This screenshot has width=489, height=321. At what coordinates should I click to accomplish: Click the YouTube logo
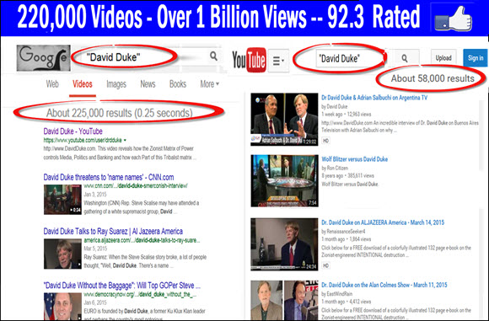(249, 60)
